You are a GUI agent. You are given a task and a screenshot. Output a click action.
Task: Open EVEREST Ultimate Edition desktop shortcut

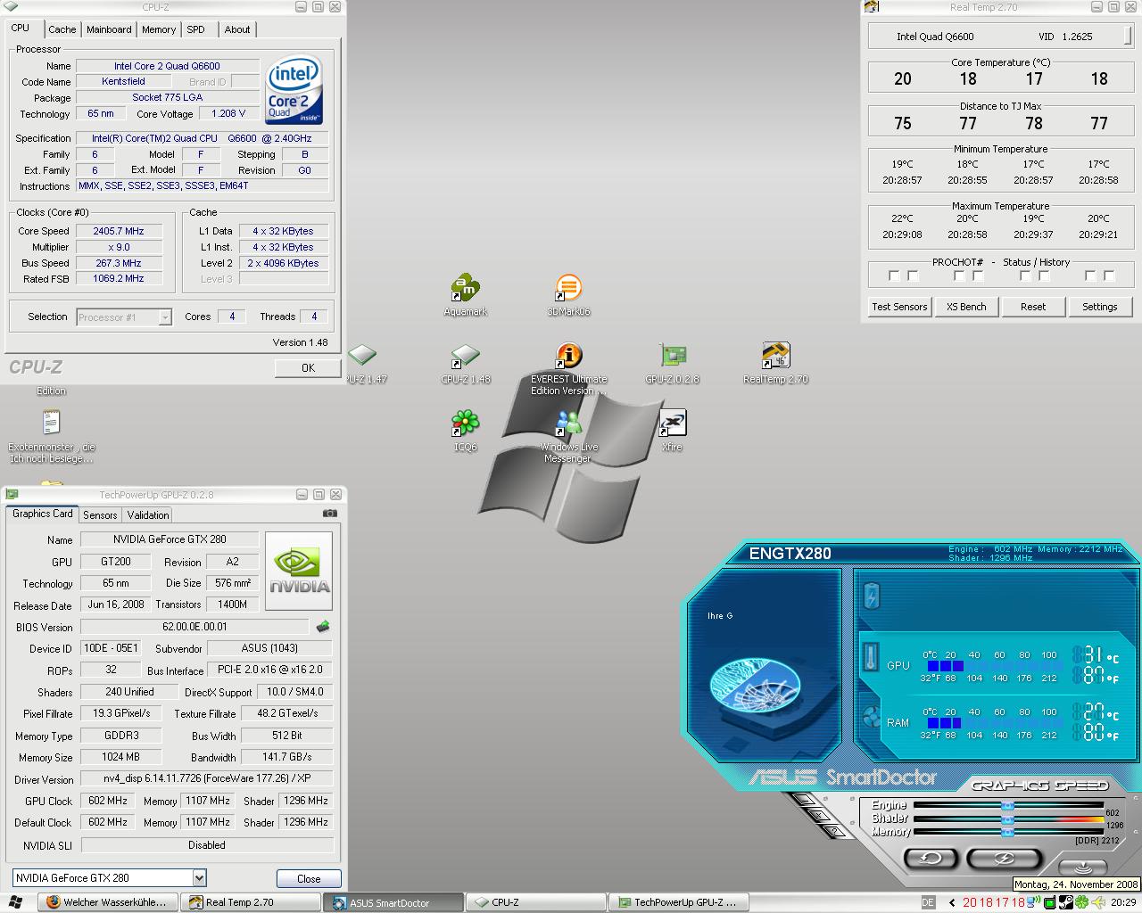coord(568,368)
